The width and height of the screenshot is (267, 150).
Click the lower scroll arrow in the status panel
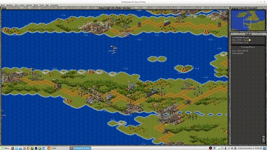(x=263, y=141)
